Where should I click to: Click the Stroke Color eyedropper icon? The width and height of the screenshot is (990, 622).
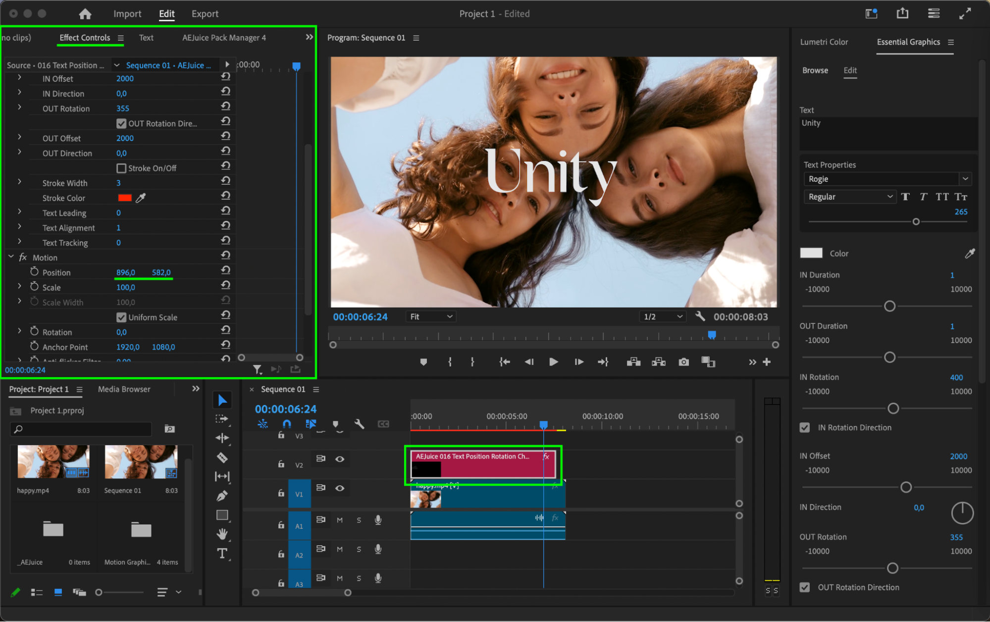pyautogui.click(x=141, y=198)
